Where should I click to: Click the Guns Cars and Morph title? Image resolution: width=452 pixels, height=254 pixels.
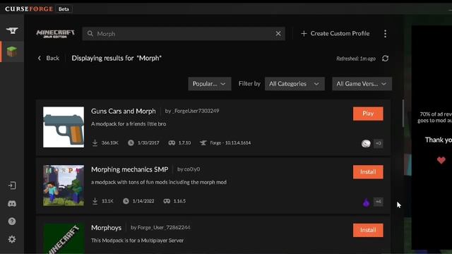[124, 111]
